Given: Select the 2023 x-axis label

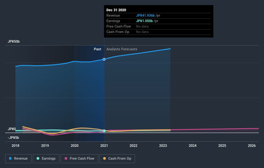Looking at the screenshot, I should pyautogui.click(x=163, y=146).
